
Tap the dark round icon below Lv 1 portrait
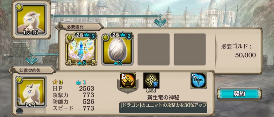19,111
